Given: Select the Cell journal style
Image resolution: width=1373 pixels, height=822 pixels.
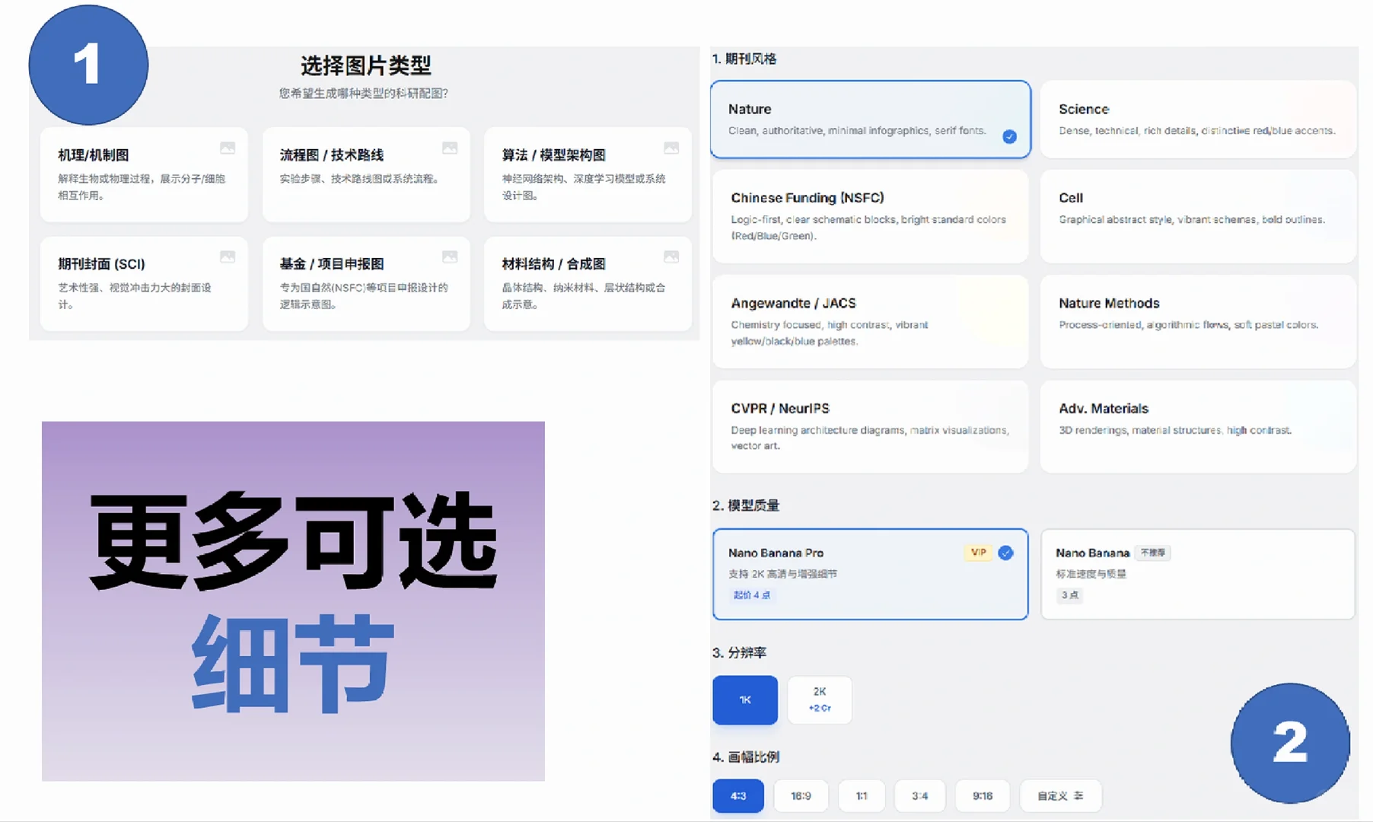Looking at the screenshot, I should (x=1197, y=217).
